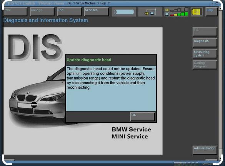
Task: Click the 'BMW Service' text
Action: pos(131,129)
